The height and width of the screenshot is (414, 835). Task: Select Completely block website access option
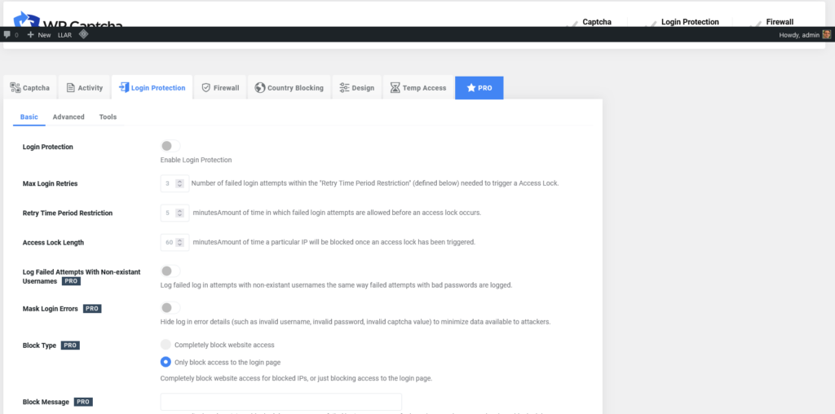click(166, 345)
